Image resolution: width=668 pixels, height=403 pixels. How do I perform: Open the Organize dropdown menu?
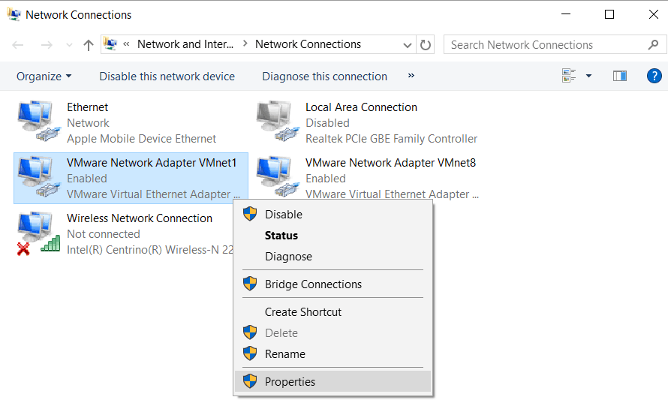[44, 77]
